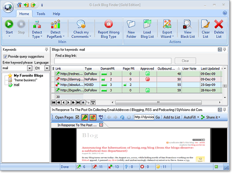Click the red Delete List icon
The width and height of the screenshot is (234, 175).
219,24
